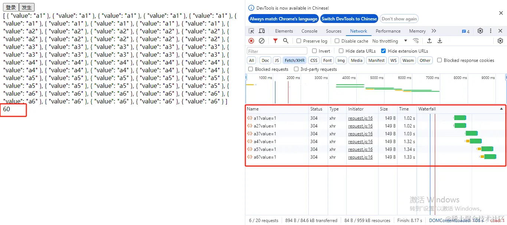Click Switch DevTools to Chinese

[349, 19]
